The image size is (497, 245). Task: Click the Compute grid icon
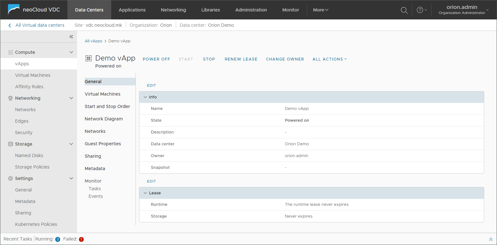point(11,52)
